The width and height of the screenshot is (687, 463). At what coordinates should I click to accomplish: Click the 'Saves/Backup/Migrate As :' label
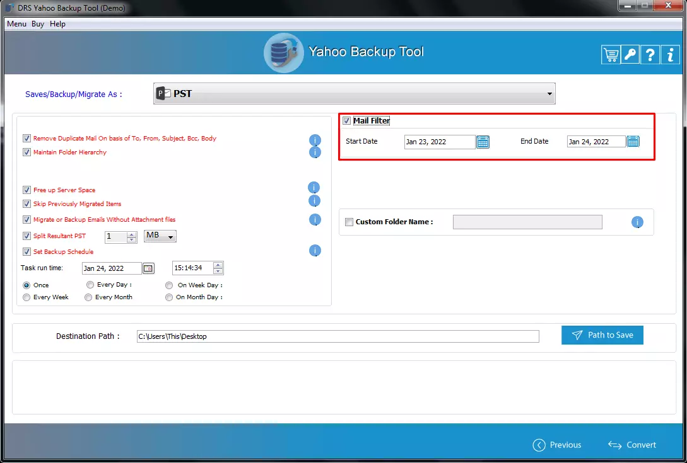(74, 94)
